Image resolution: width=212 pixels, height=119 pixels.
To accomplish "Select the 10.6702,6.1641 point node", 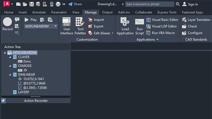I will [31, 79].
